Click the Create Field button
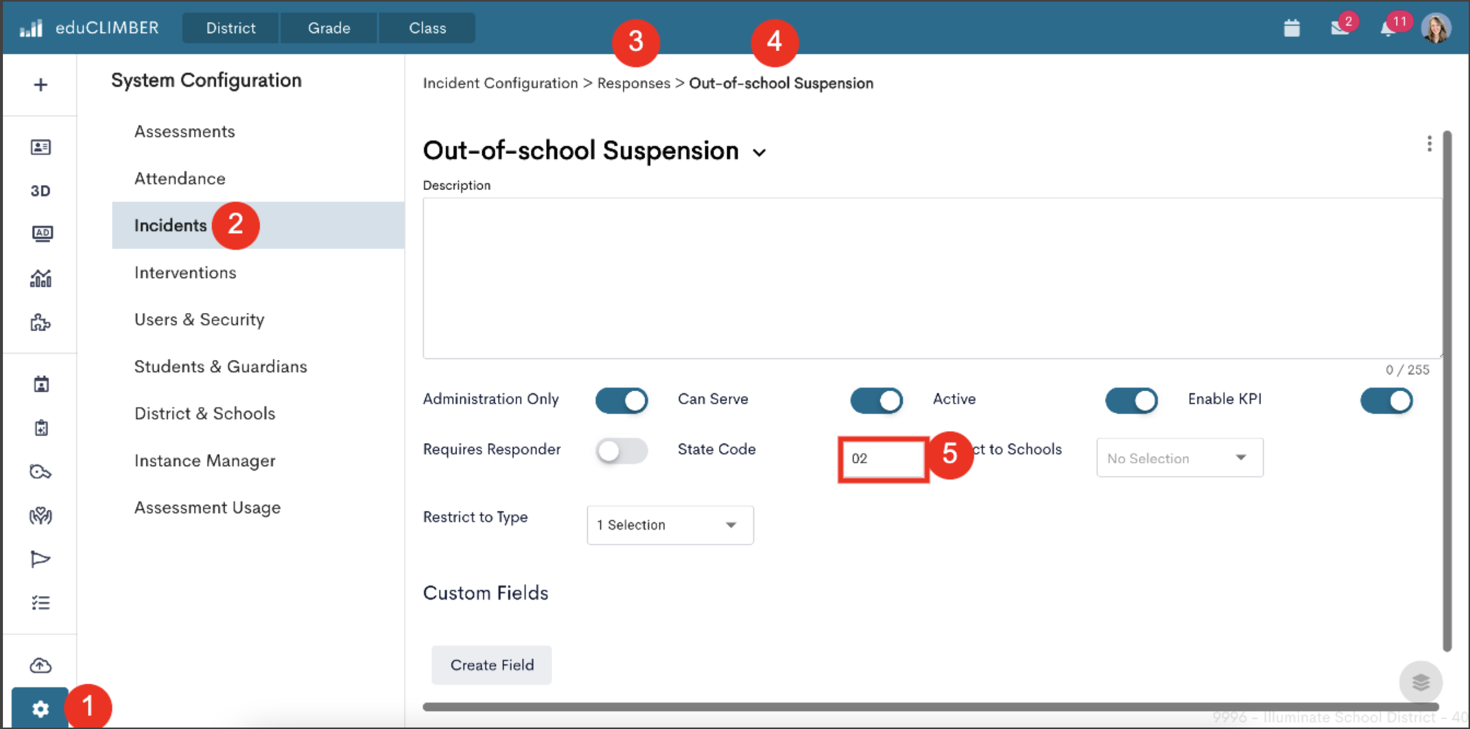The height and width of the screenshot is (729, 1470). point(491,665)
